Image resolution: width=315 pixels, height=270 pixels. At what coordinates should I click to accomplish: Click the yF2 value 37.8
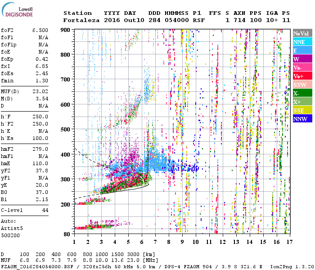[42, 171]
